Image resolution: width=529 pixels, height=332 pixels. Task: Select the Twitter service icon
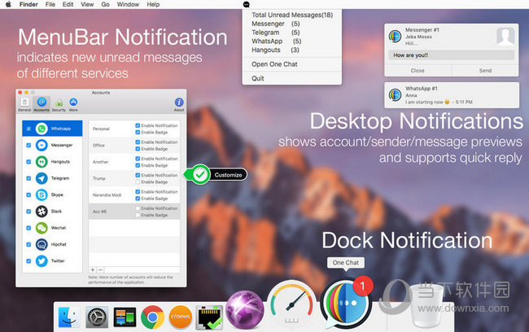42,260
